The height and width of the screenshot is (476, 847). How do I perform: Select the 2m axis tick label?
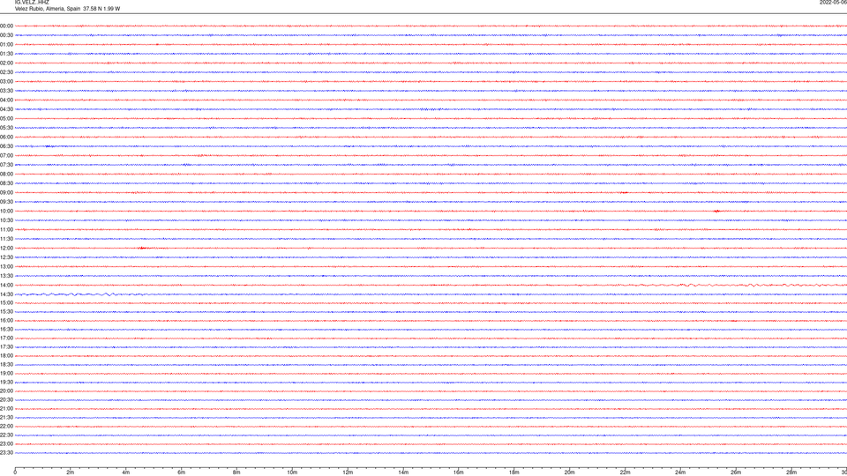[71, 472]
